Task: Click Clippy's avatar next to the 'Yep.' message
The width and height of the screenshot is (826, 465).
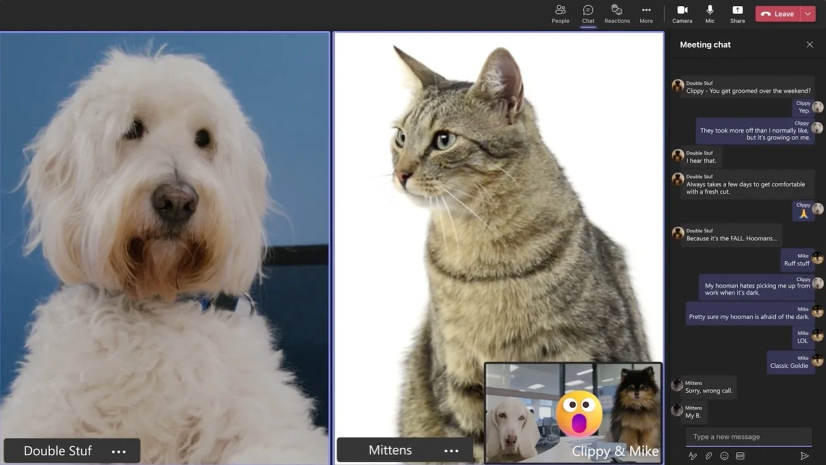Action: click(x=817, y=107)
